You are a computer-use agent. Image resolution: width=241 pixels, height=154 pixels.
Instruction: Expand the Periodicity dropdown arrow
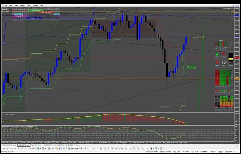pos(158,149)
